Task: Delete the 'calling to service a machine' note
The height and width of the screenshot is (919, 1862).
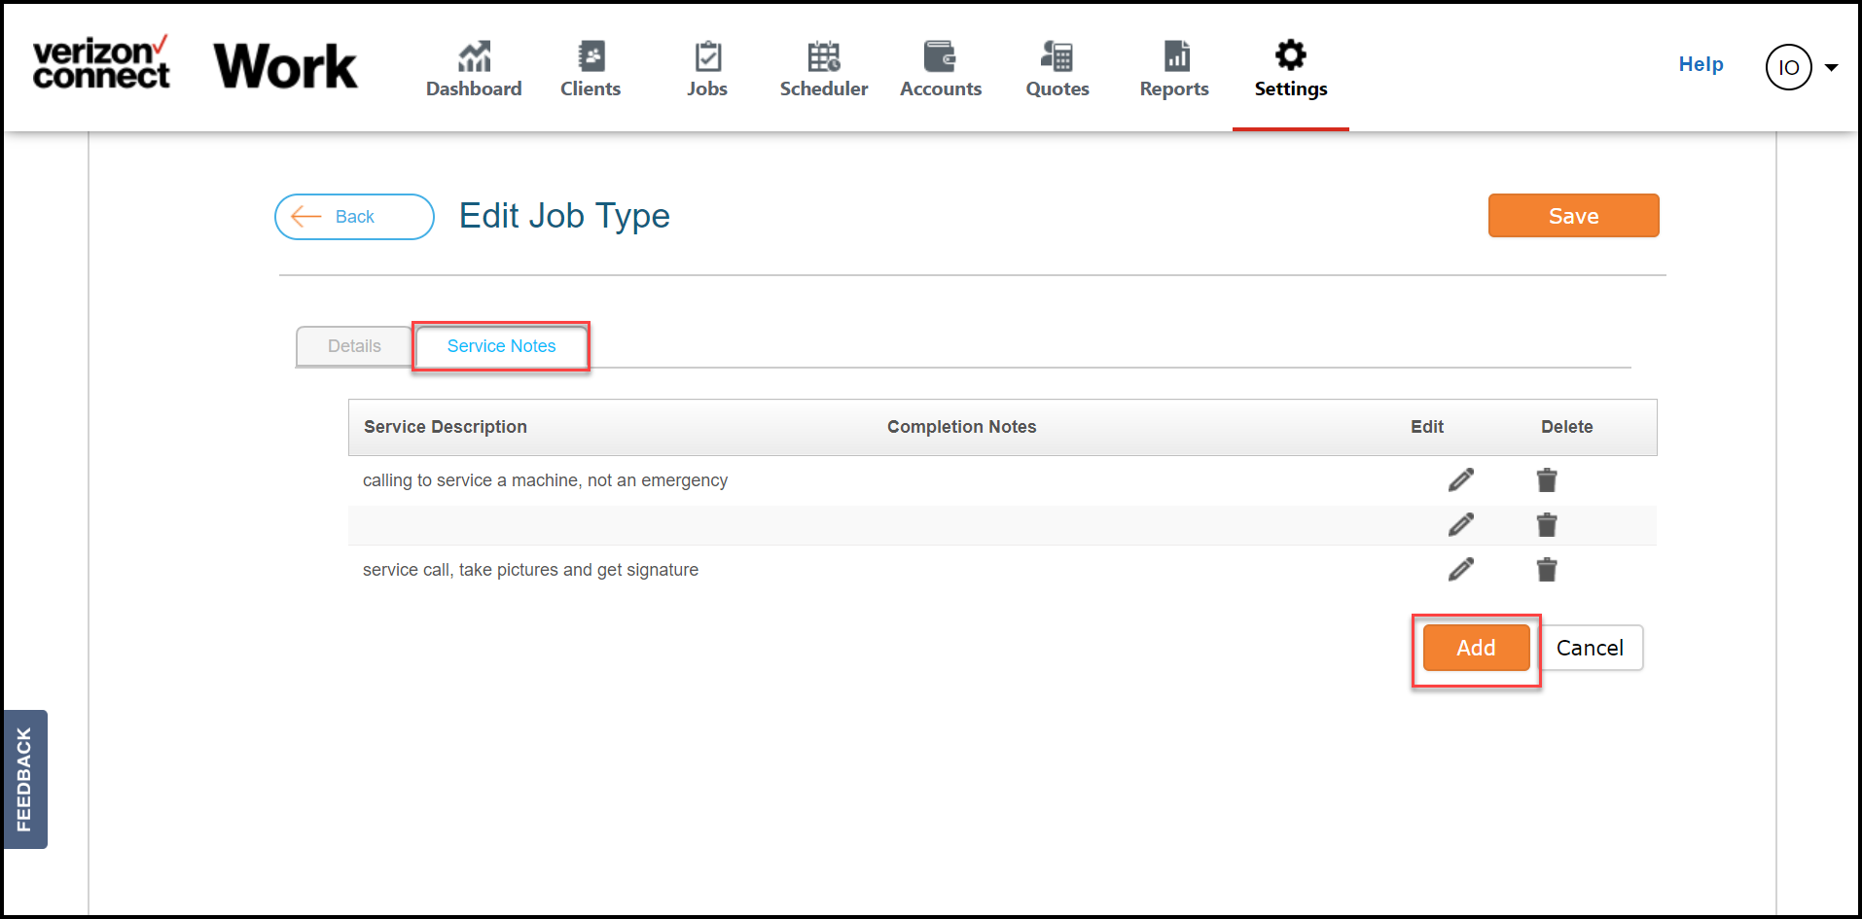Action: 1547,479
